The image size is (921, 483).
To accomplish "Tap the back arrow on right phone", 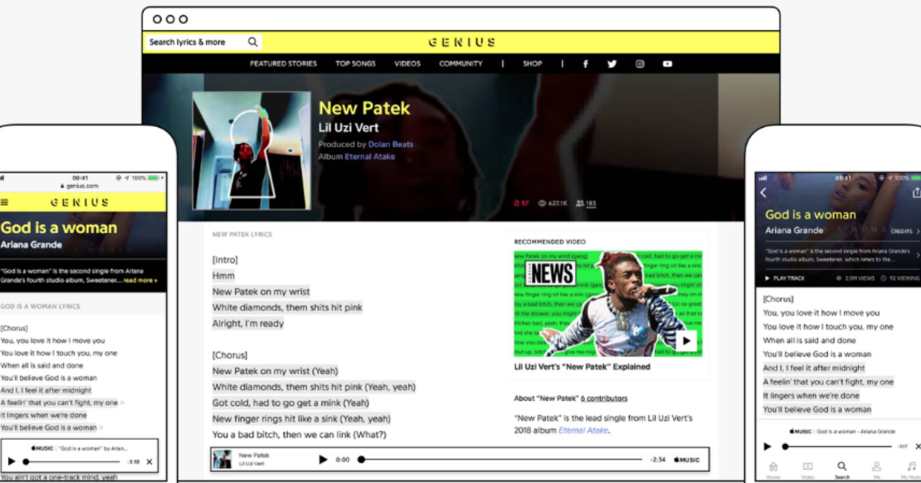I will tap(763, 193).
